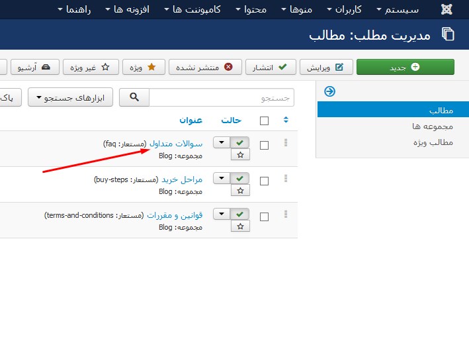Screen dimensions: 469x341
Task: Click the drag handle of سوالات متداول row
Action: tap(286, 142)
